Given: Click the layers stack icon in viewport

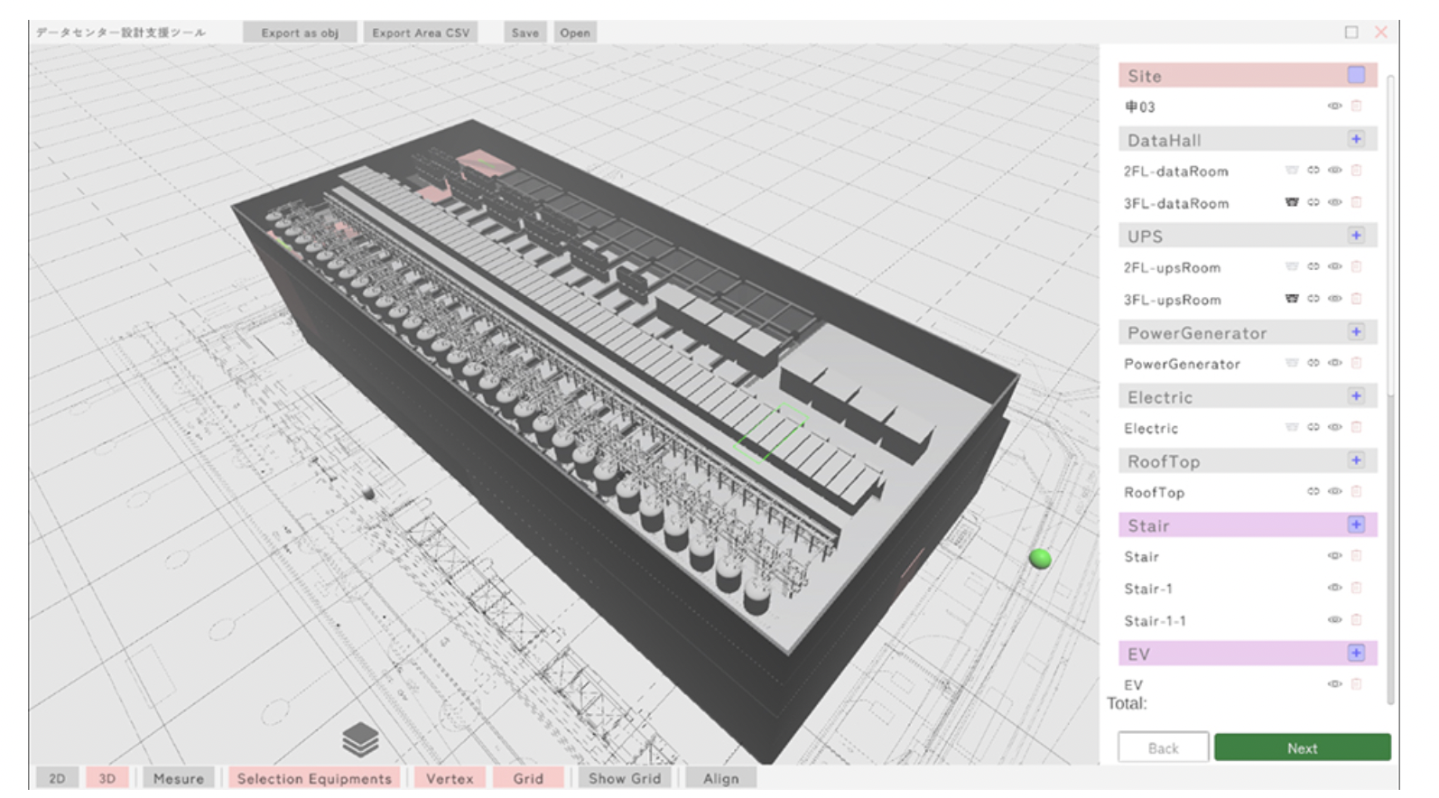Looking at the screenshot, I should (x=360, y=739).
